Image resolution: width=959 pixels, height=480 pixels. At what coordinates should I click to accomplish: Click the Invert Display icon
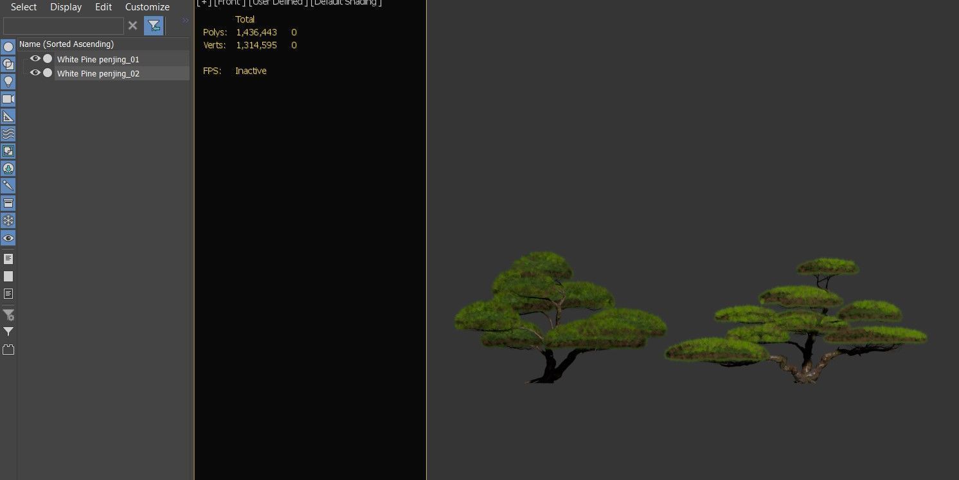pos(8,294)
